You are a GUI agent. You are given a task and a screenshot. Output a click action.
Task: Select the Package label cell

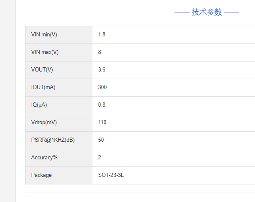pyautogui.click(x=41, y=175)
